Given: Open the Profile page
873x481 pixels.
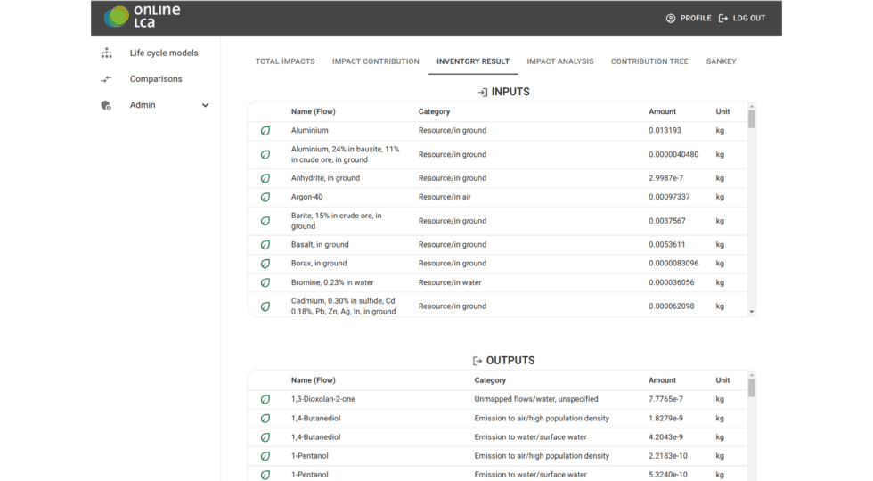Looking at the screenshot, I should coord(689,18).
